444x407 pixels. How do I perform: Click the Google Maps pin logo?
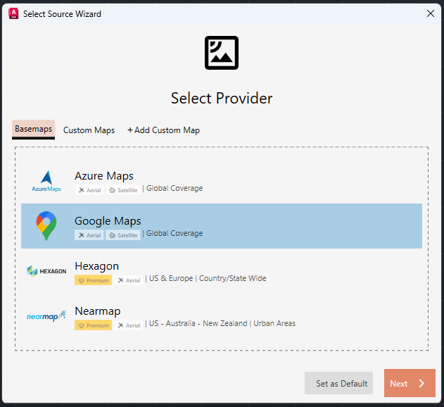[46, 226]
